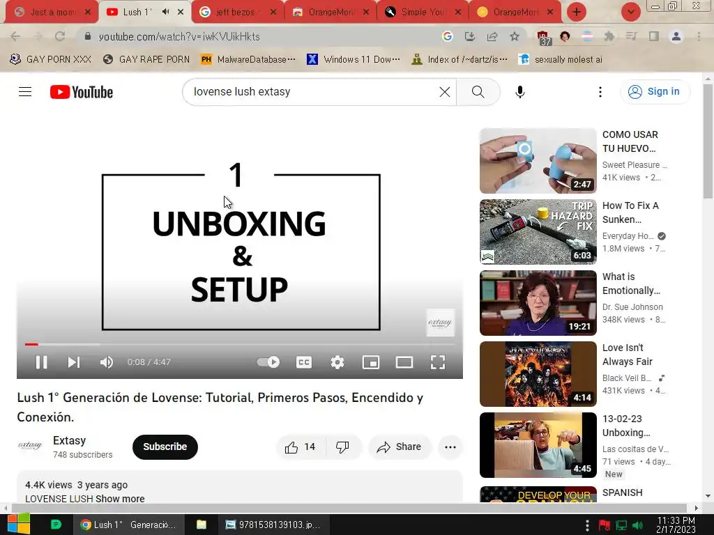Open the Windows Start button
This screenshot has height=535, width=714.
pyautogui.click(x=19, y=525)
